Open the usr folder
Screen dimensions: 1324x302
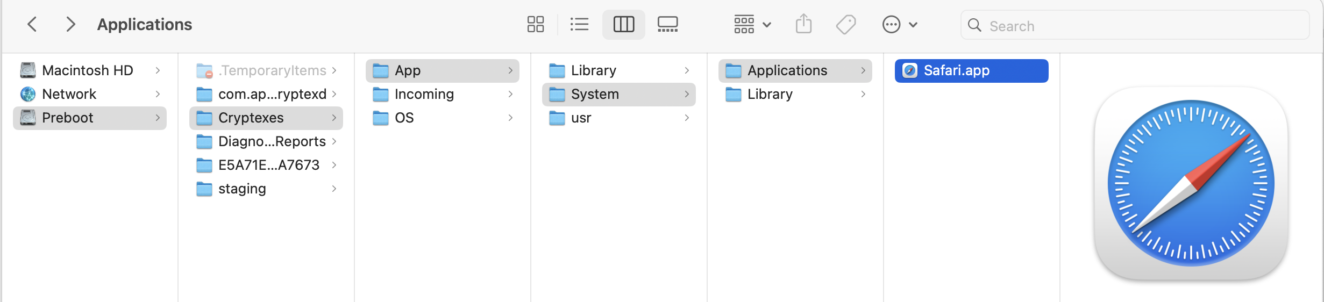[581, 118]
